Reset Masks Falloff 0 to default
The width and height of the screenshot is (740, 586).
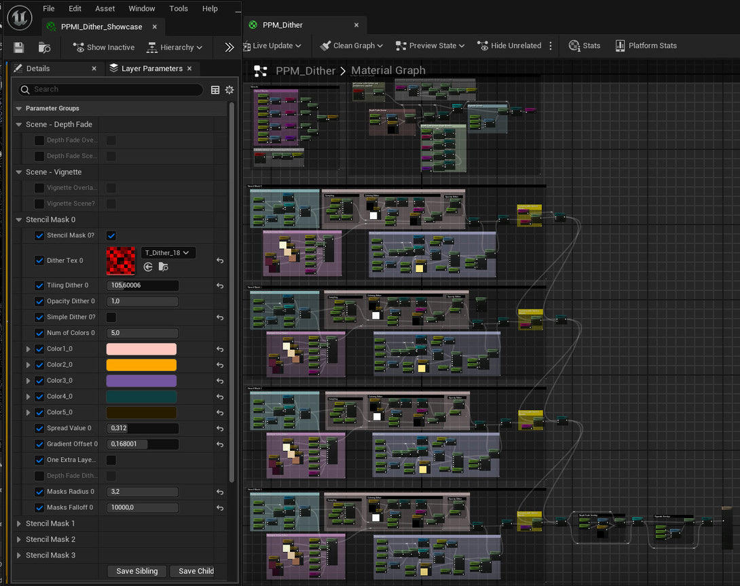(220, 508)
